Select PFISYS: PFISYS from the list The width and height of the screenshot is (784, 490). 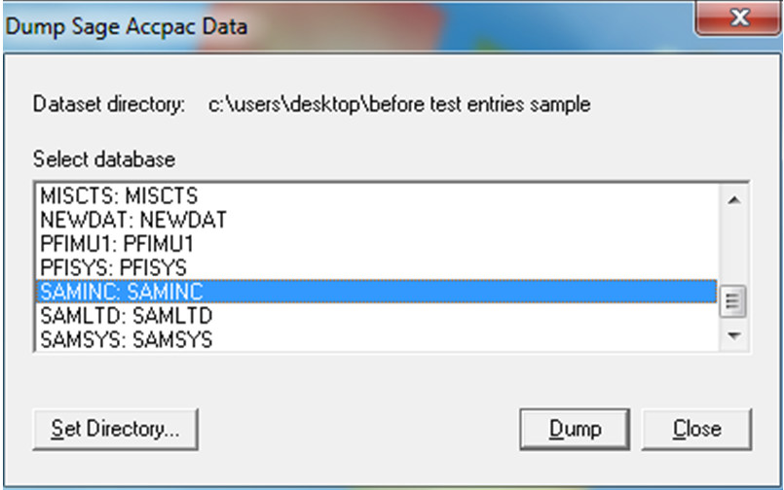[x=377, y=268]
